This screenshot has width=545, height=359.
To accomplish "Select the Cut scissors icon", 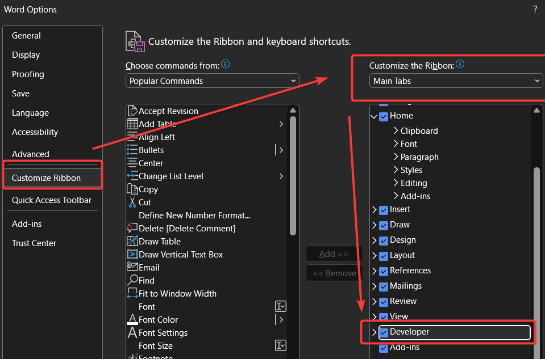I will pos(131,202).
